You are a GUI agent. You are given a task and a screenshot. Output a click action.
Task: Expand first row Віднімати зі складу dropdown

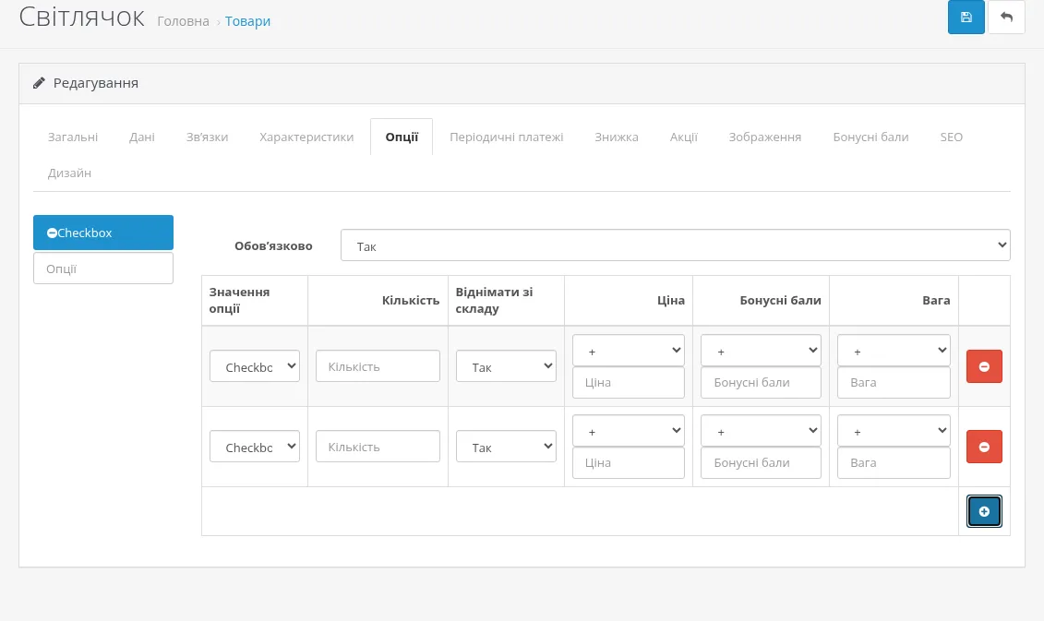[x=506, y=366]
